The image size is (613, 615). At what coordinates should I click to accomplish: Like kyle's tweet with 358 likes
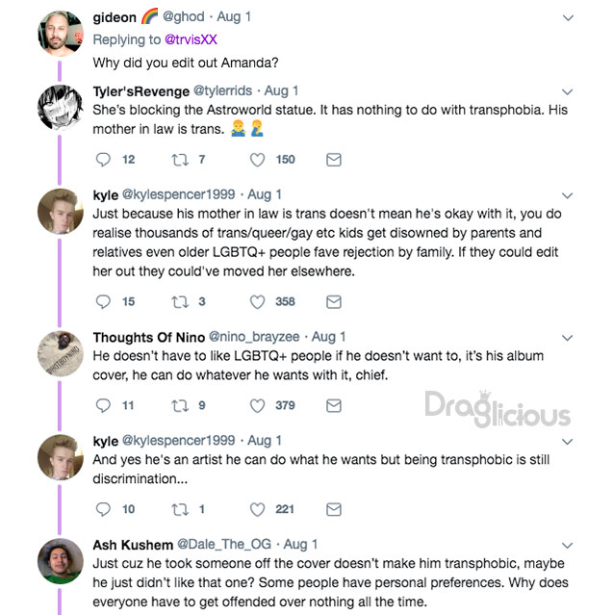pos(257,302)
